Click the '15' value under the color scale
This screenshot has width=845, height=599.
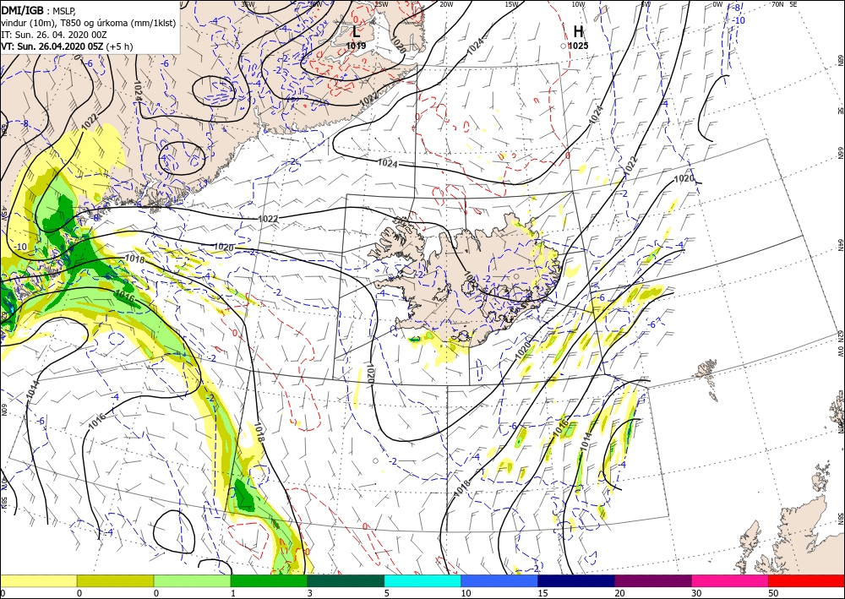click(542, 593)
